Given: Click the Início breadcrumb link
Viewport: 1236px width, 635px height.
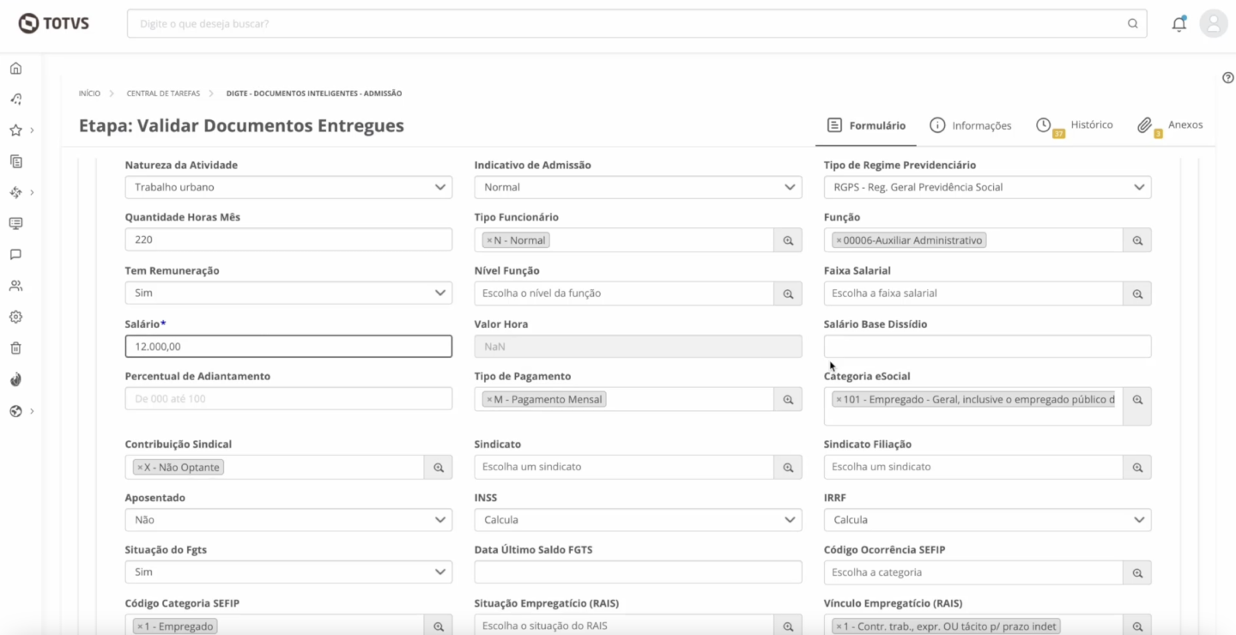Looking at the screenshot, I should click(89, 94).
